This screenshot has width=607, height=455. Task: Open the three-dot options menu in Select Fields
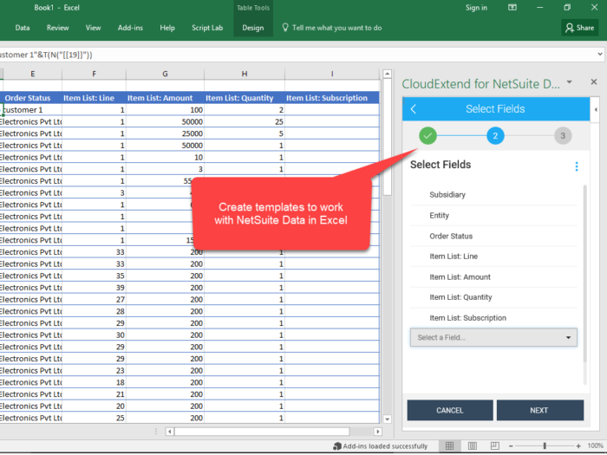pos(577,166)
